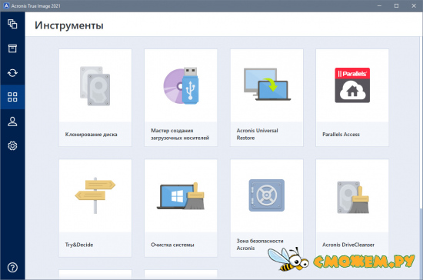The width and height of the screenshot is (423, 280).
Task: Click the Universal Restore monitors icon
Action: (x=267, y=85)
